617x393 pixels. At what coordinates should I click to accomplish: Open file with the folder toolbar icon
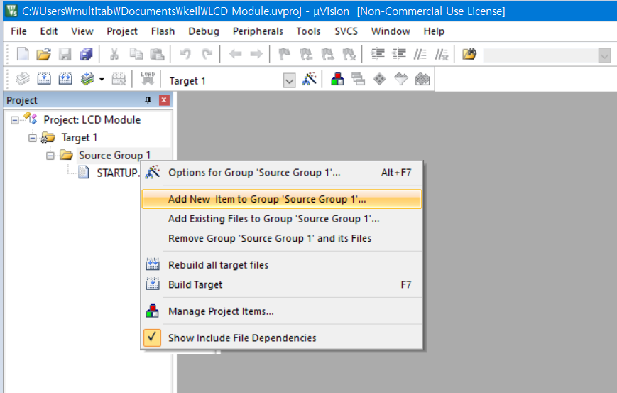(44, 54)
